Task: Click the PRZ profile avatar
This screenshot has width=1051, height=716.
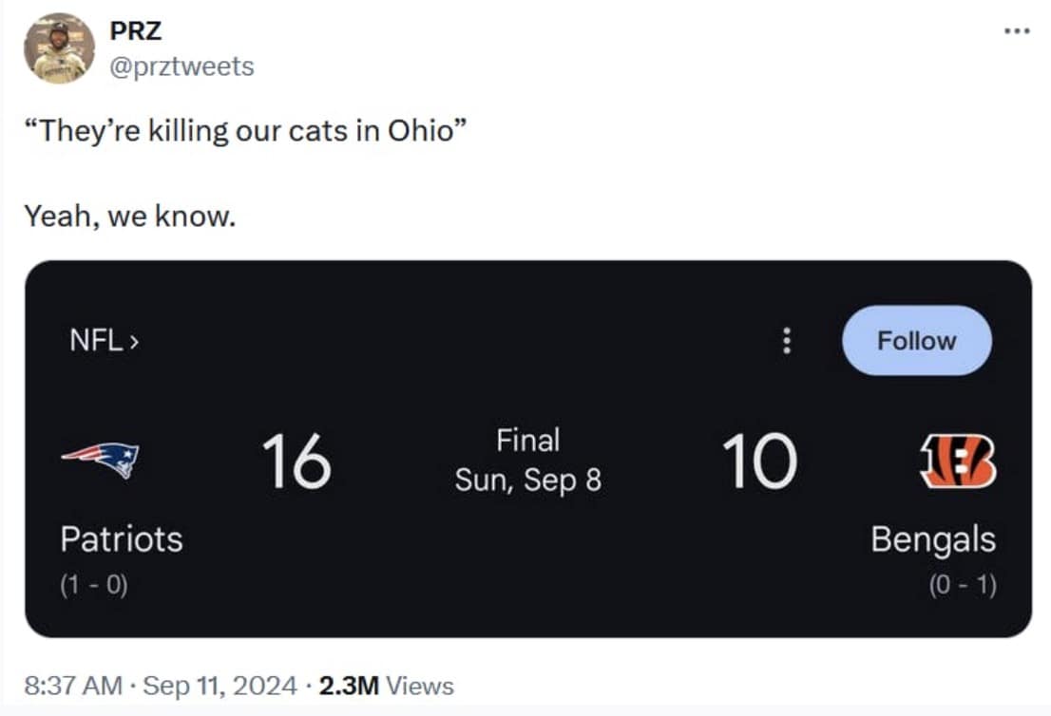Action: 59,48
